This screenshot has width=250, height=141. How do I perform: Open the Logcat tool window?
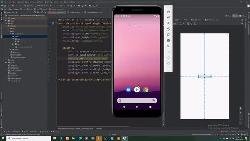click(x=44, y=132)
